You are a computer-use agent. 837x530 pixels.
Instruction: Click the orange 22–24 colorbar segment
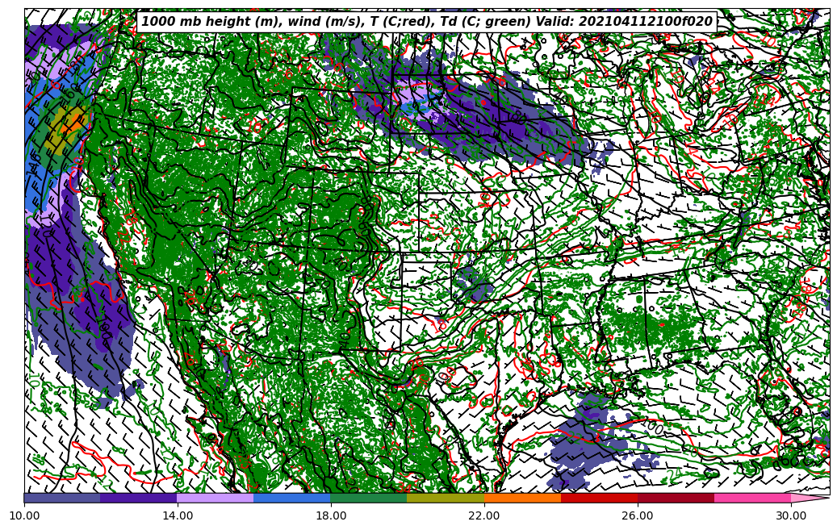[522, 498]
